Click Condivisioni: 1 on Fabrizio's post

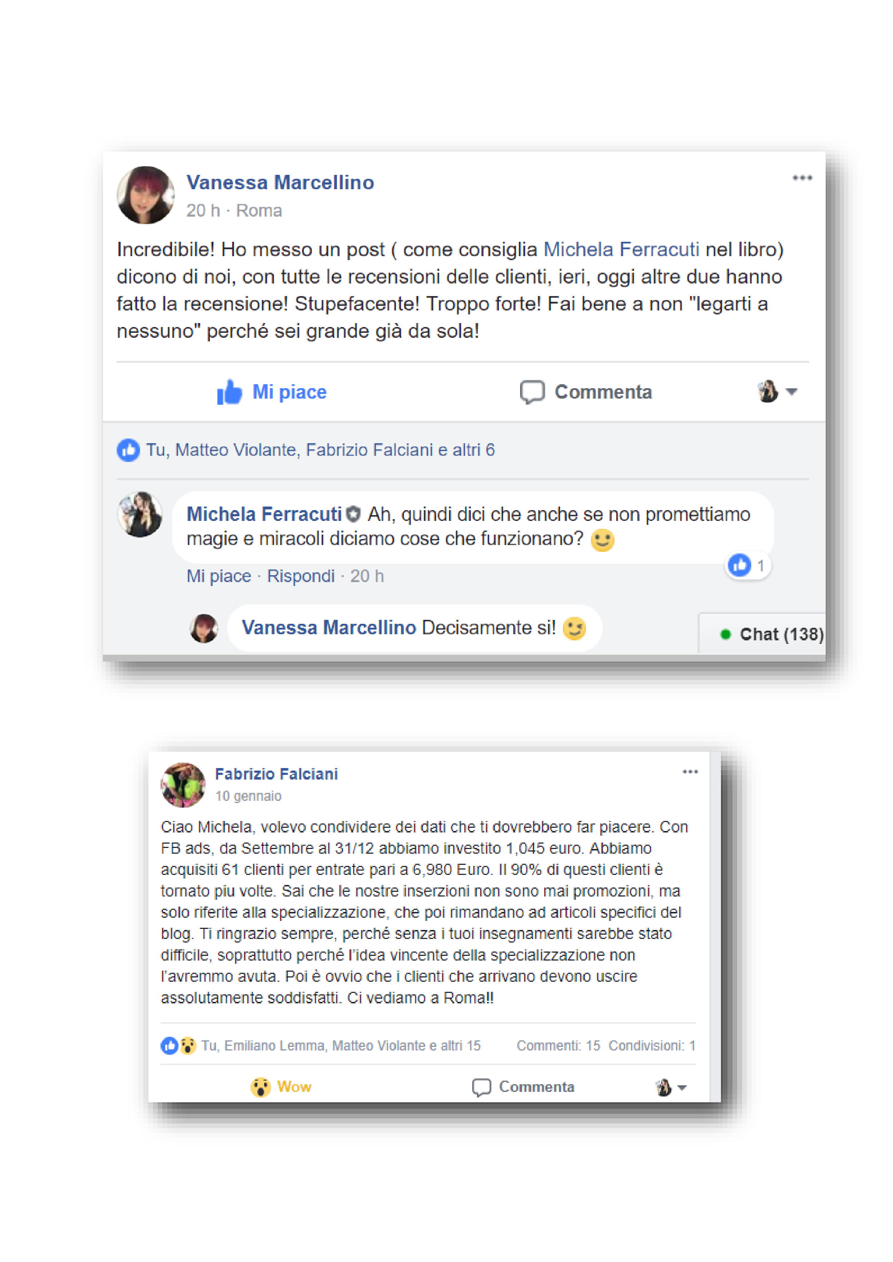(x=651, y=1045)
